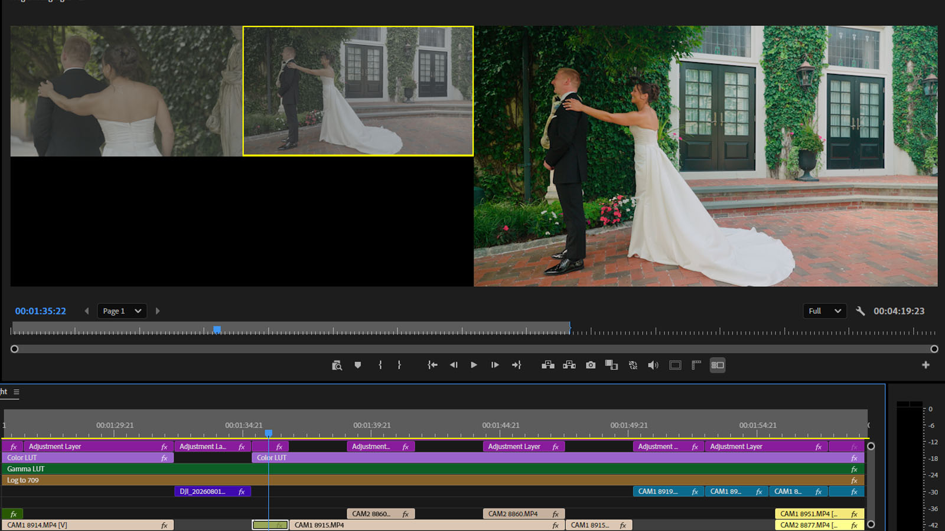Viewport: 945px width, 531px height.
Task: Select the CAM2 8860.MP4 clip
Action: (524, 514)
